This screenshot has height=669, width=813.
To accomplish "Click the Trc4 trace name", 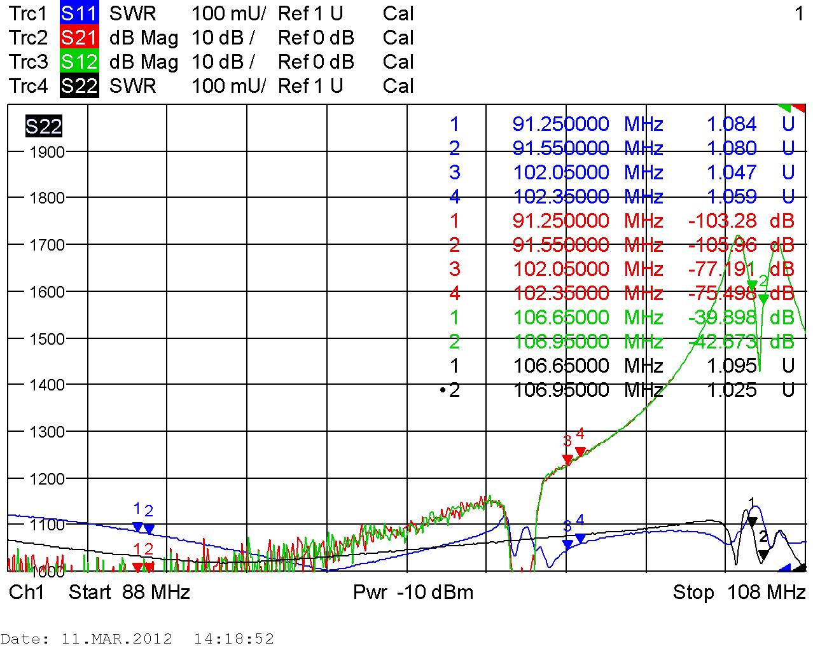I will [29, 86].
